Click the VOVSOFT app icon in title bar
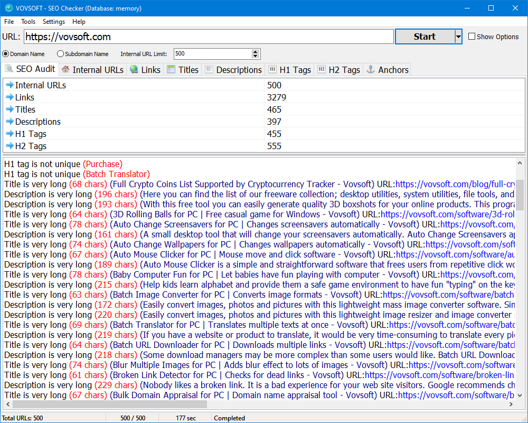This screenshot has height=423, width=528. (x=8, y=8)
